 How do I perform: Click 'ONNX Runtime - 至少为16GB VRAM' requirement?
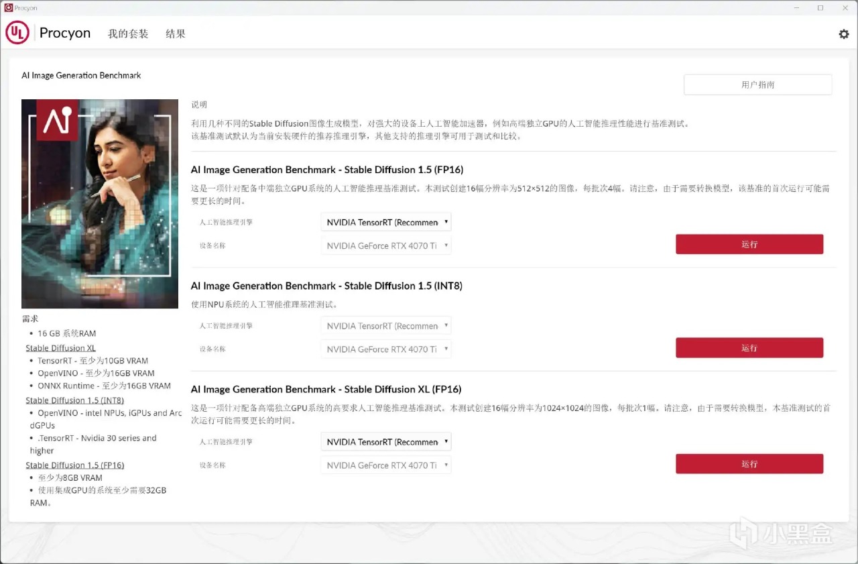click(104, 386)
